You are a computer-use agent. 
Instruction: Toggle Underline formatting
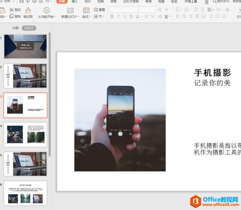tap(125, 16)
